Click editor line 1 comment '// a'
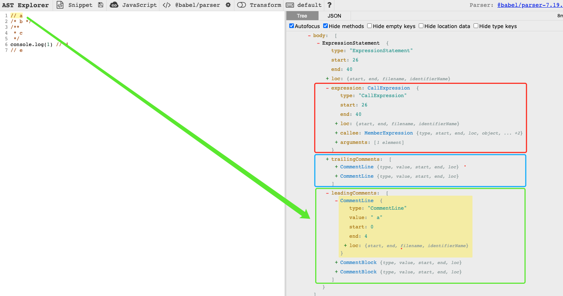Viewport: 563px width, 296px height. [x=17, y=16]
